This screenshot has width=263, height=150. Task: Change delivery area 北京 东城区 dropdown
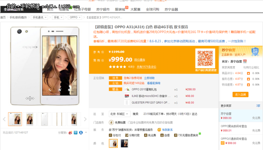[x=119, y=114]
